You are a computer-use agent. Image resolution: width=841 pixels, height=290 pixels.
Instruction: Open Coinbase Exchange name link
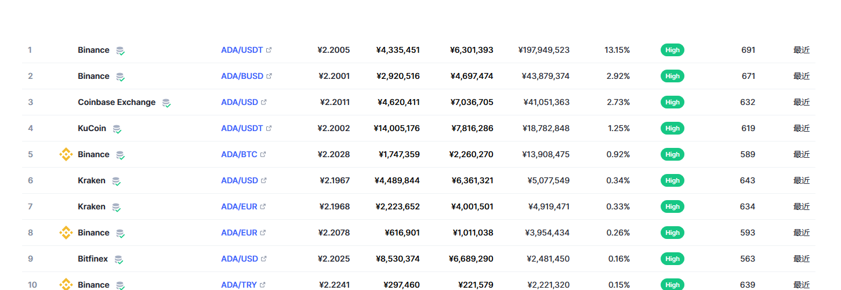click(117, 102)
